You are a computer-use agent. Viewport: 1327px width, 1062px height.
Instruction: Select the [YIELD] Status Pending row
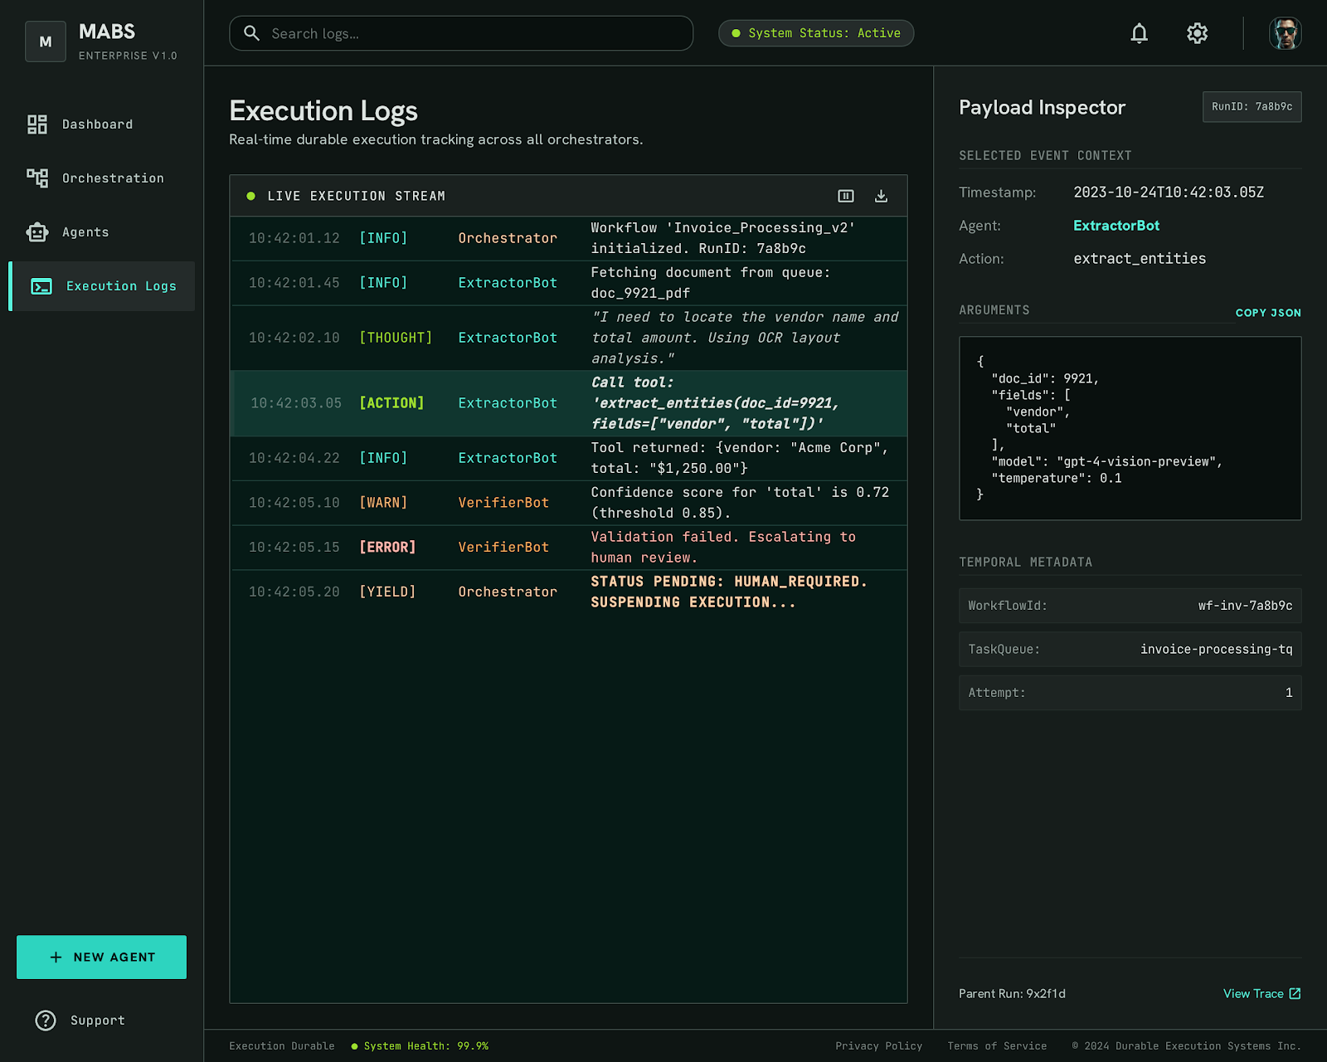click(x=569, y=592)
